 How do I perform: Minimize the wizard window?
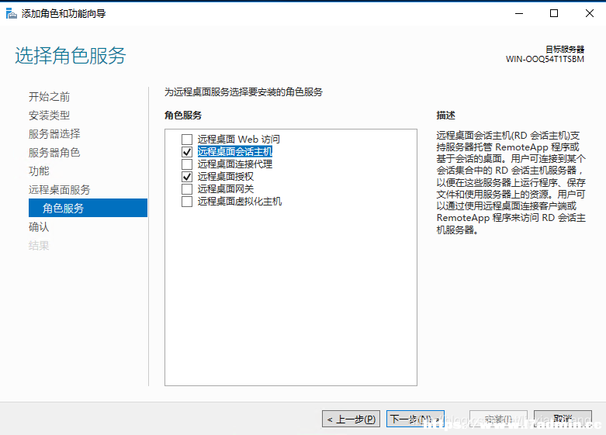(x=519, y=13)
